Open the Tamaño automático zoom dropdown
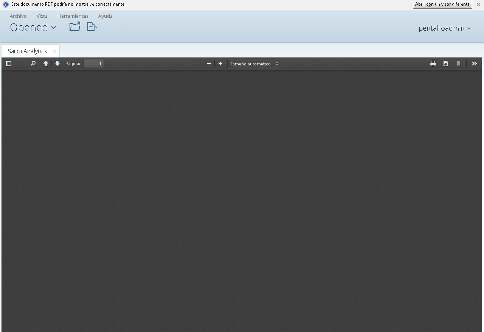Viewport: 484px width, 332px height. pos(254,64)
